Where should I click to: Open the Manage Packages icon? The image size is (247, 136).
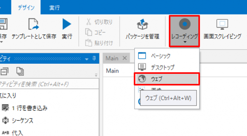coord(142,24)
